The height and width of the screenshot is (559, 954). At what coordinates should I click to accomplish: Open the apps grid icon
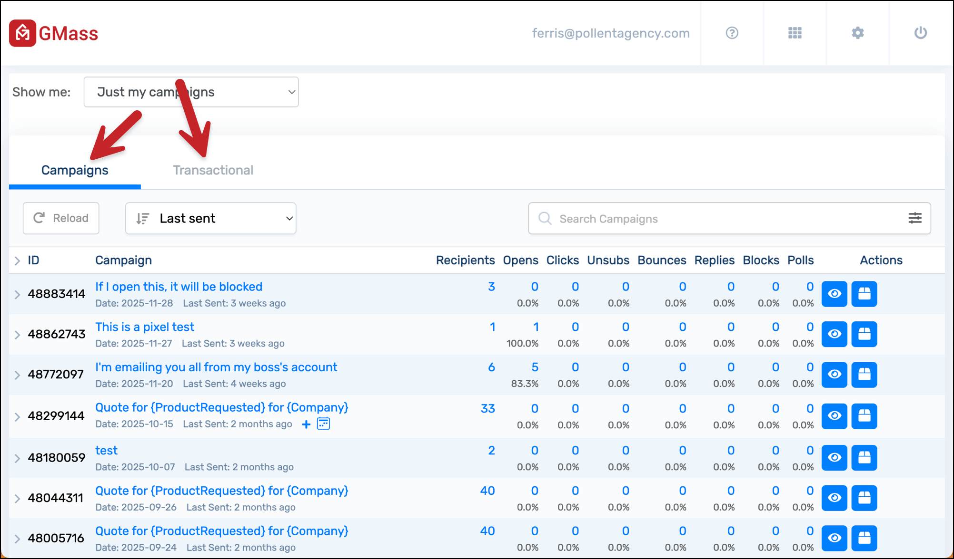(795, 33)
